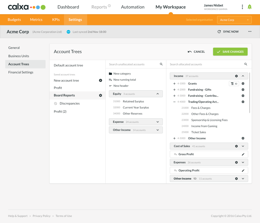Click the New category folder icon

point(110,74)
